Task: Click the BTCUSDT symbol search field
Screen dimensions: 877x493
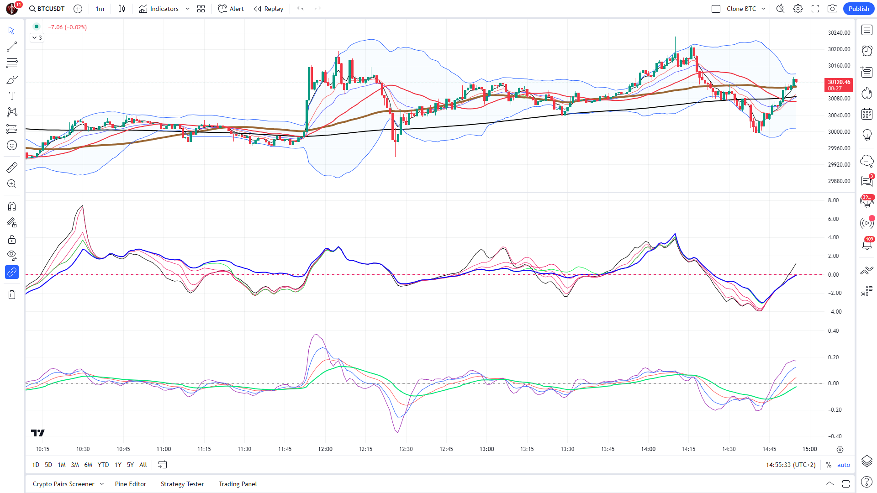Action: click(47, 9)
